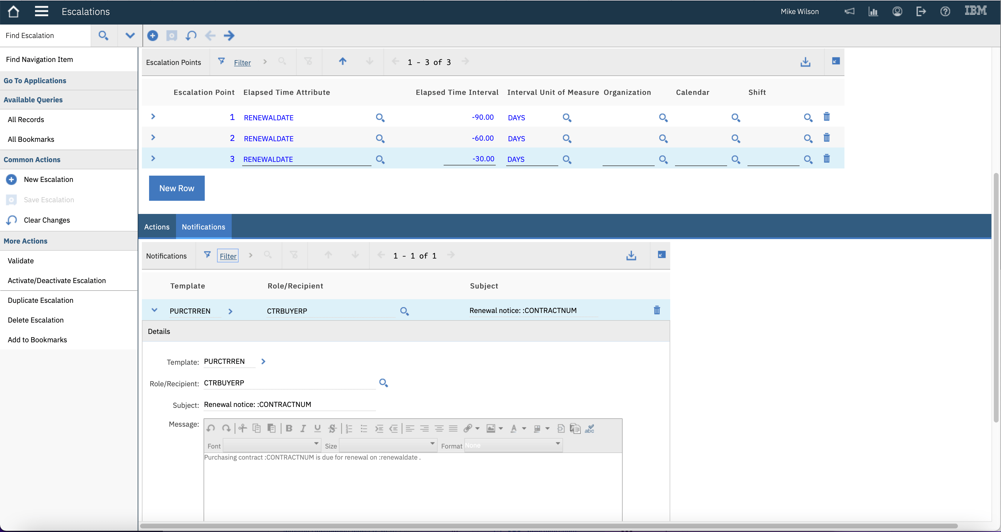Image resolution: width=1001 pixels, height=532 pixels.
Task: Click the New Escalation plus toolbar icon
Action: click(152, 36)
